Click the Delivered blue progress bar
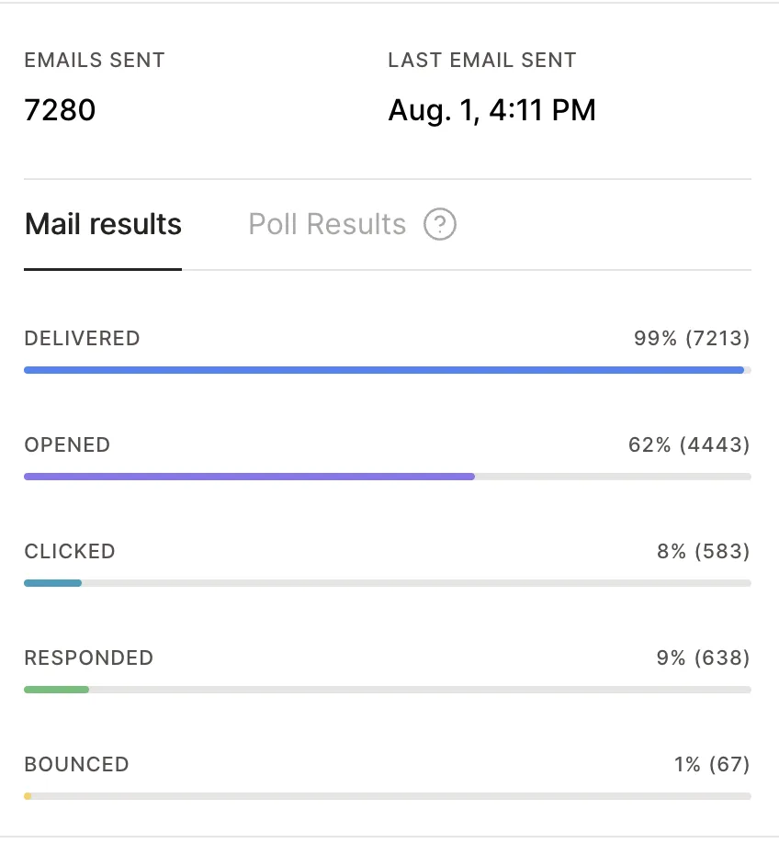The width and height of the screenshot is (779, 854). point(384,370)
